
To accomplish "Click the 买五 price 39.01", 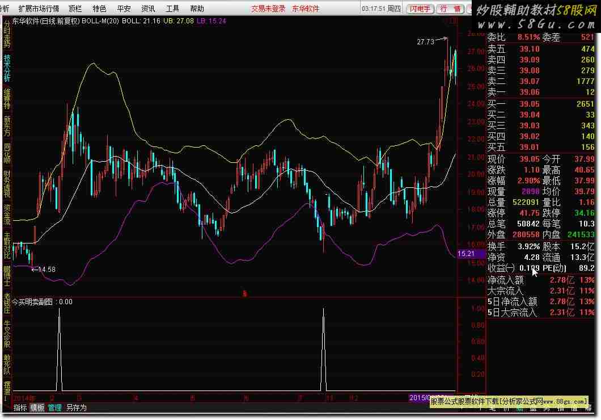I will (530, 146).
